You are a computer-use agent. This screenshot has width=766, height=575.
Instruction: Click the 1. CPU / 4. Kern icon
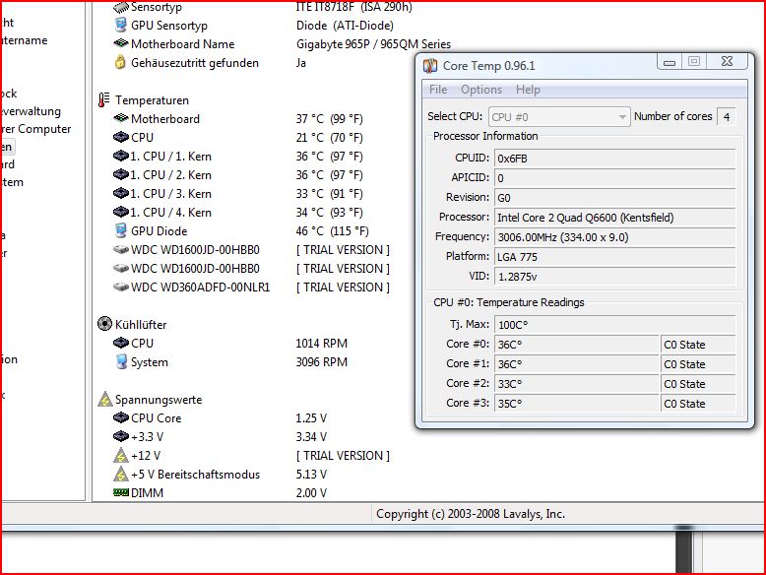121,212
